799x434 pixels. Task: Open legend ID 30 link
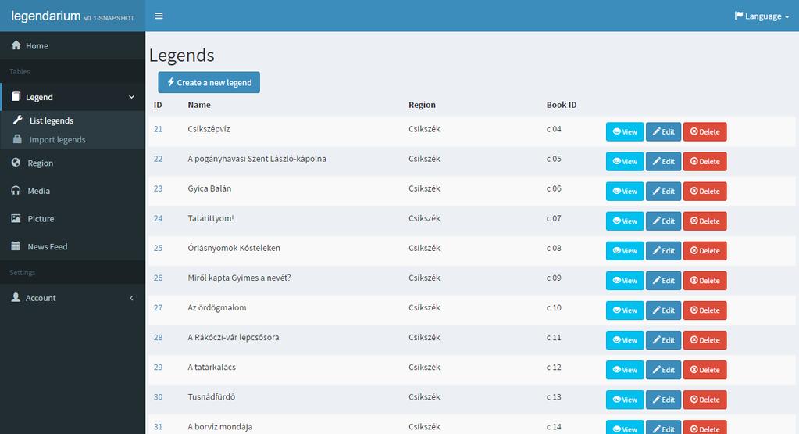[x=158, y=396]
